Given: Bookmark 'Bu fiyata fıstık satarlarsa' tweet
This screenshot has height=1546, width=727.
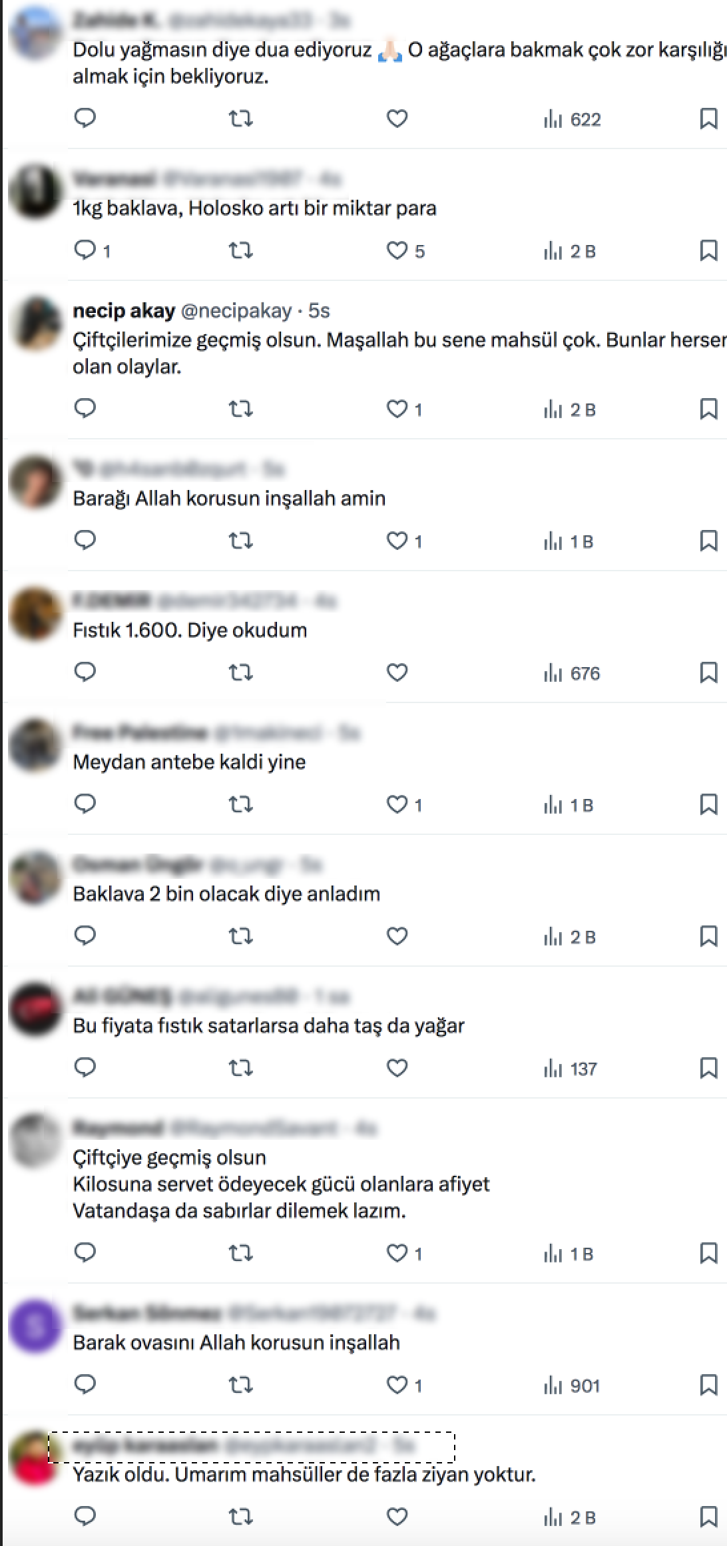Looking at the screenshot, I should tap(708, 1068).
